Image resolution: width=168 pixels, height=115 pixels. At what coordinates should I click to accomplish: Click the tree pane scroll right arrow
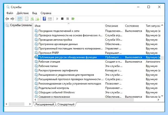tap(30, 104)
